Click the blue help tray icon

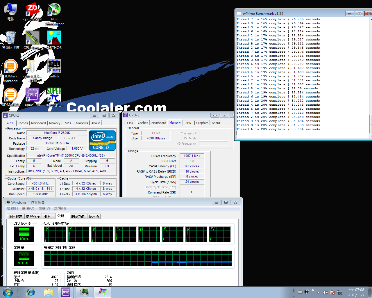click(306, 292)
